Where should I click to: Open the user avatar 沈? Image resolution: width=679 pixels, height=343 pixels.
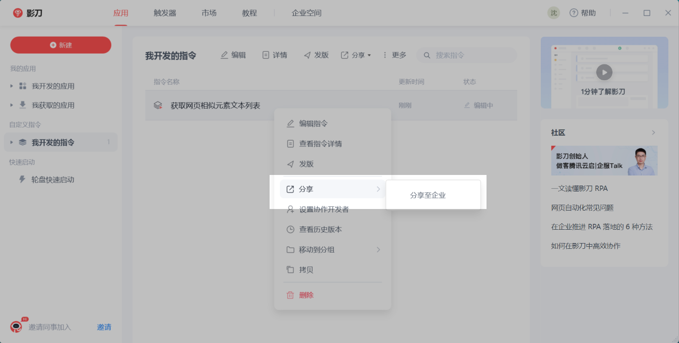554,13
